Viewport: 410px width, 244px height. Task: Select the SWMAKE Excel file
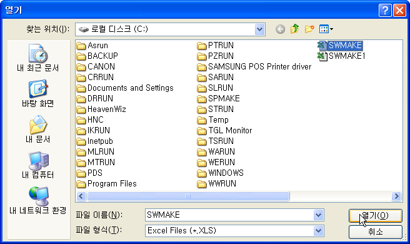[340, 45]
